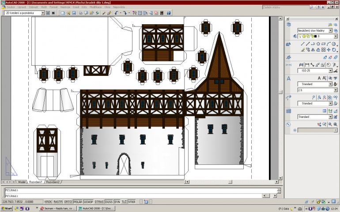Image resolution: width=340 pixels, height=212 pixels.
Task: Open the Zobrazit menu
Action: coord(34,7)
